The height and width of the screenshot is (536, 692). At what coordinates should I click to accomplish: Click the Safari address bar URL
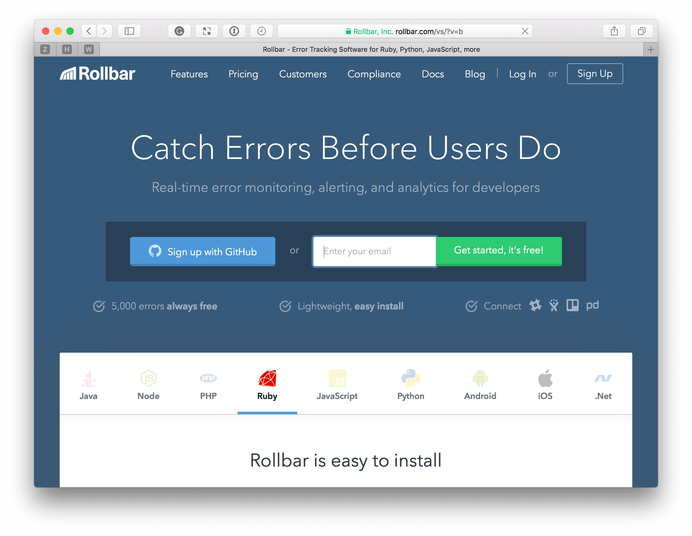(404, 31)
